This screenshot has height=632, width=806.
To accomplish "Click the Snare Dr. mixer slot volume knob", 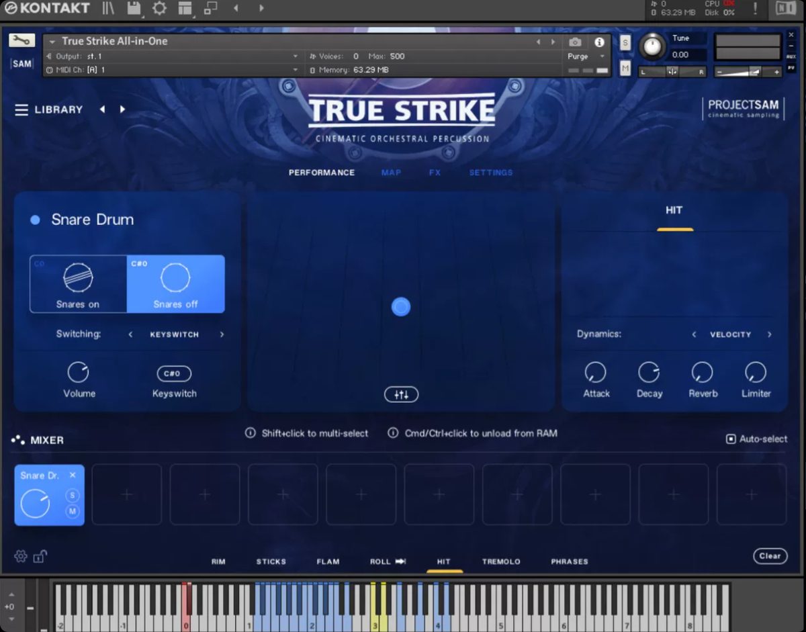I will (35, 504).
